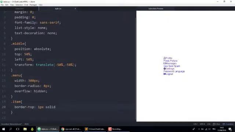Click the 'list-style: none;' line
The image size is (235, 132).
coord(31,28)
